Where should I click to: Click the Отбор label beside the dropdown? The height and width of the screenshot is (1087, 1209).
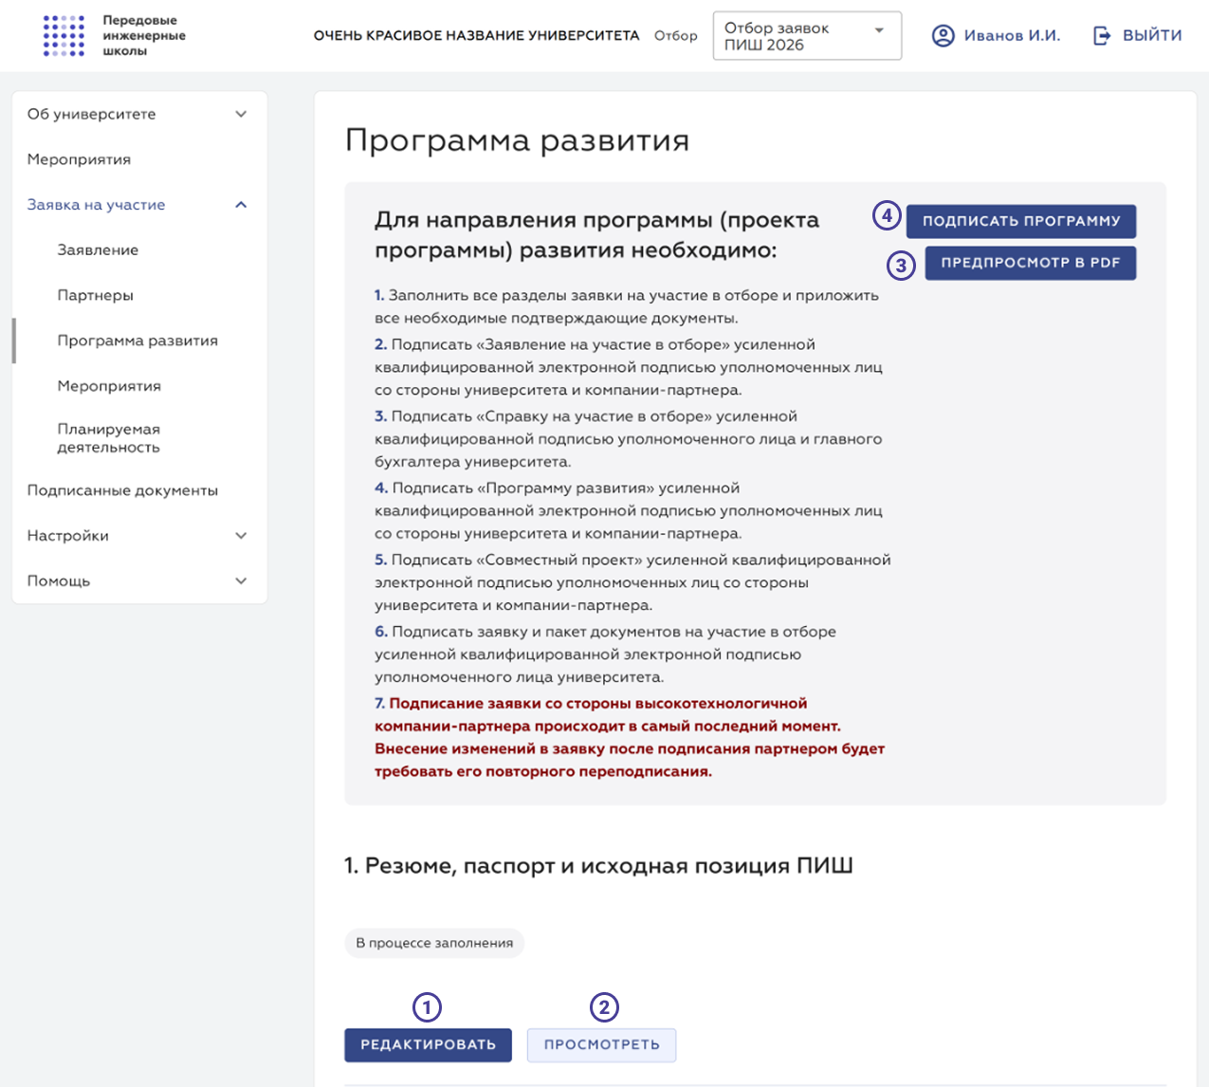point(676,36)
